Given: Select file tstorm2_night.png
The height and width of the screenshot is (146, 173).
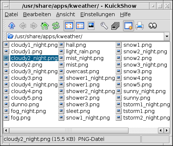Looking at the screenshot, I should point(147,118).
